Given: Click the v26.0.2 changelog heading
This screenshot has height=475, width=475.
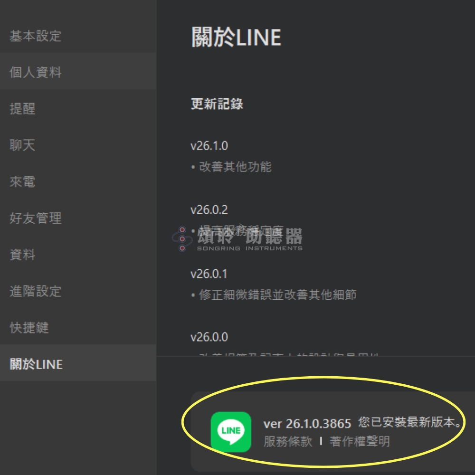Looking at the screenshot, I should pos(209,209).
